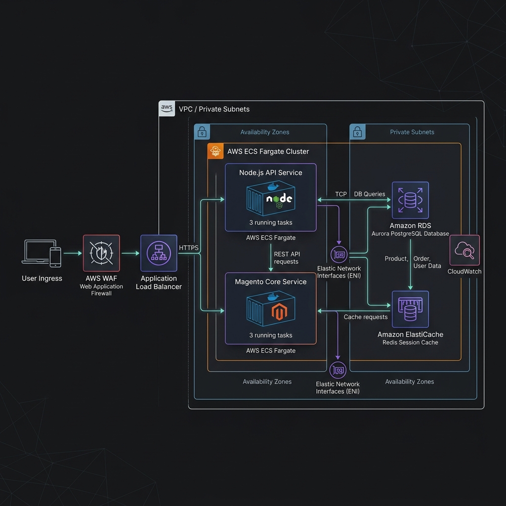
Task: Click "Order, User Data" flow label
Action: click(x=427, y=262)
